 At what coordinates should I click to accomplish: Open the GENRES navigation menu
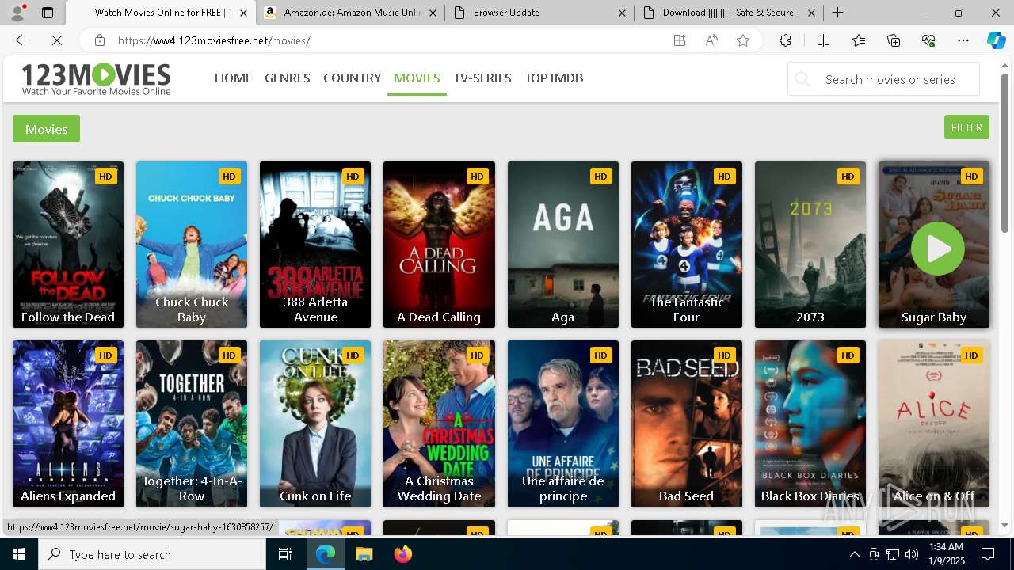click(288, 78)
